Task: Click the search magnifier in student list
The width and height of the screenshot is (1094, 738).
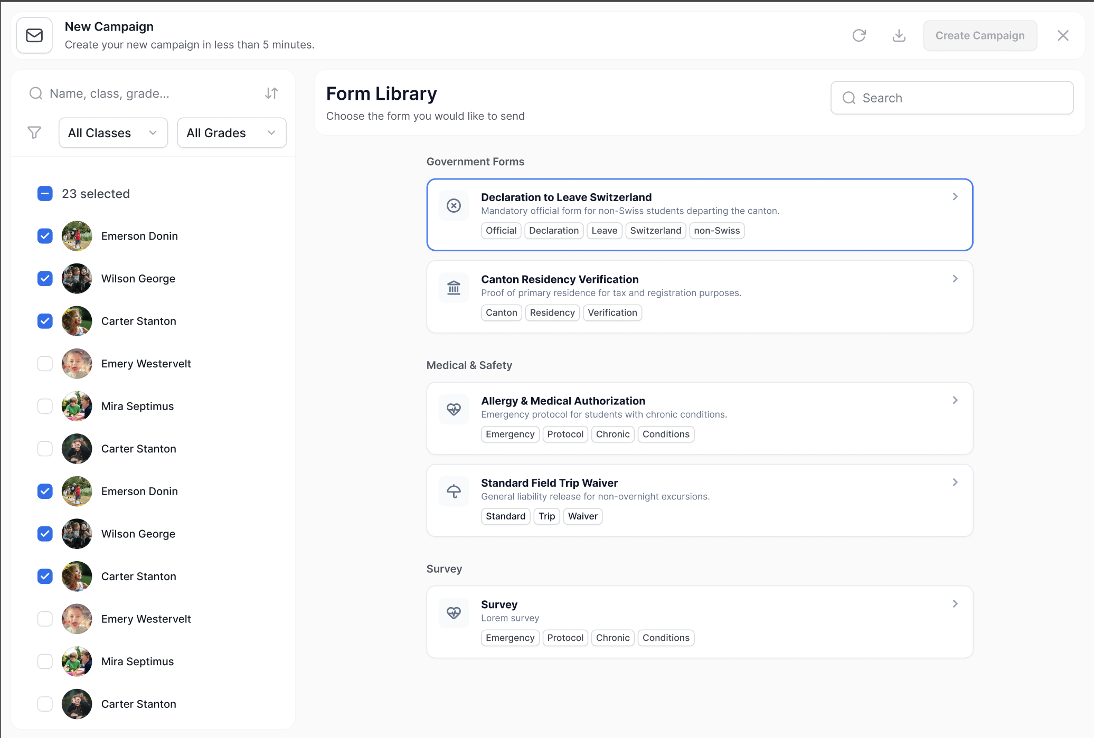Action: 36,93
